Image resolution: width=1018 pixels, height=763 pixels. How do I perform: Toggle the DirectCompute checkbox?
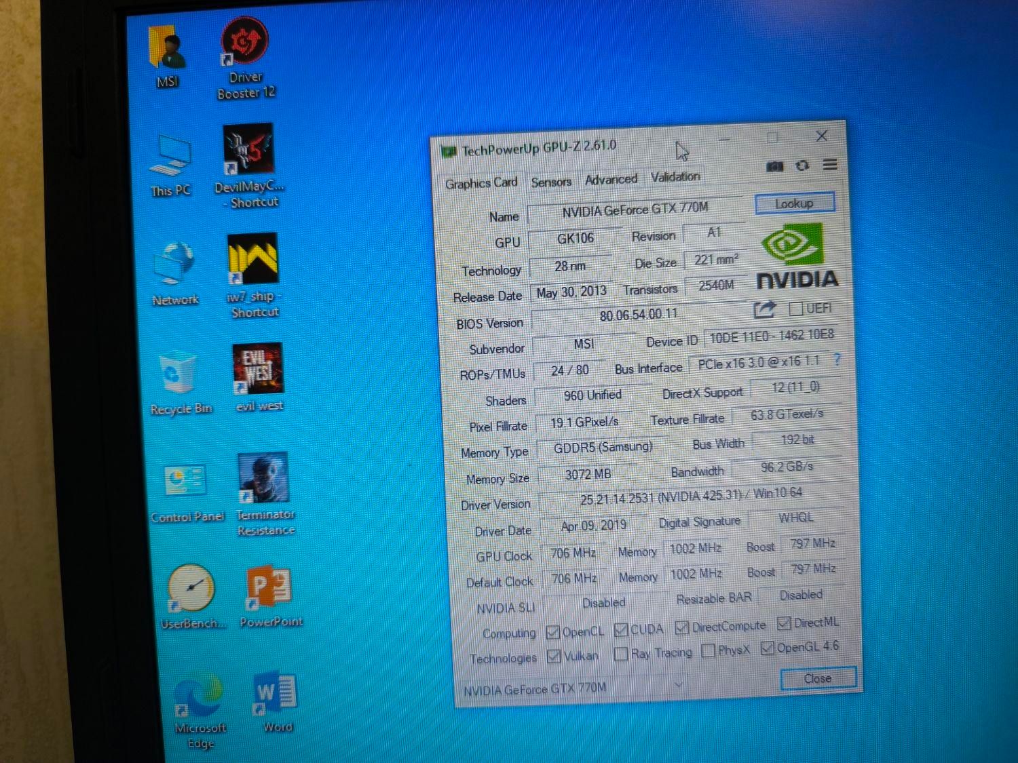[682, 627]
